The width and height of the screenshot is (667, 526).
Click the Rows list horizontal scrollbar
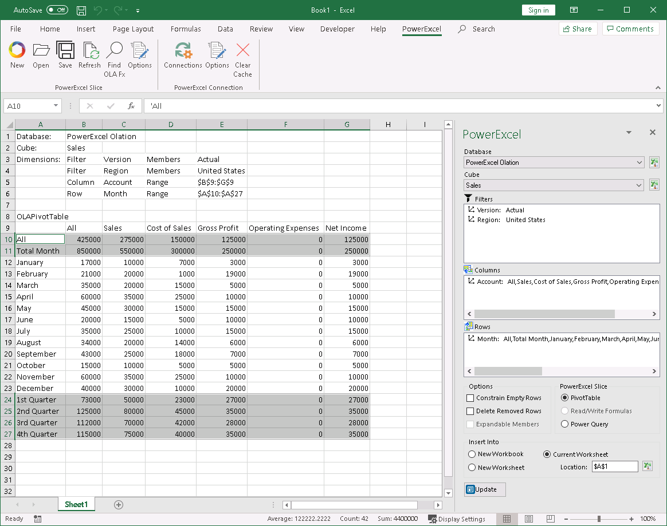pos(508,371)
